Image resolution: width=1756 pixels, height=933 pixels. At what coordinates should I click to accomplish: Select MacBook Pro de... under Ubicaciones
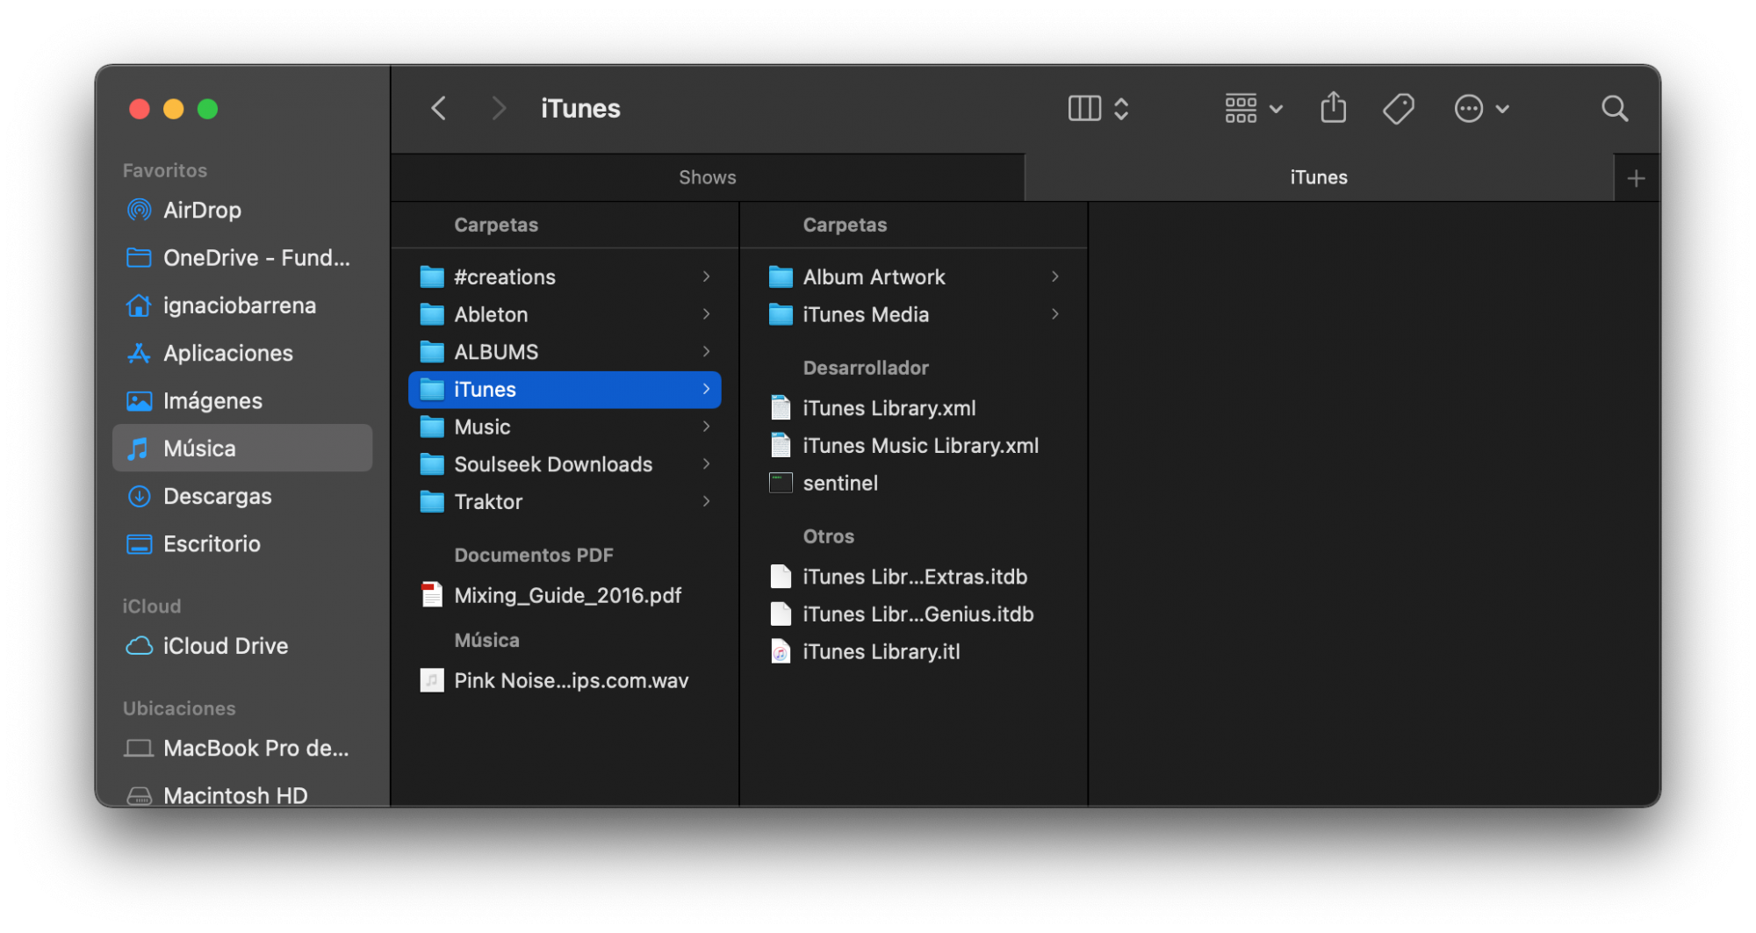pos(242,748)
